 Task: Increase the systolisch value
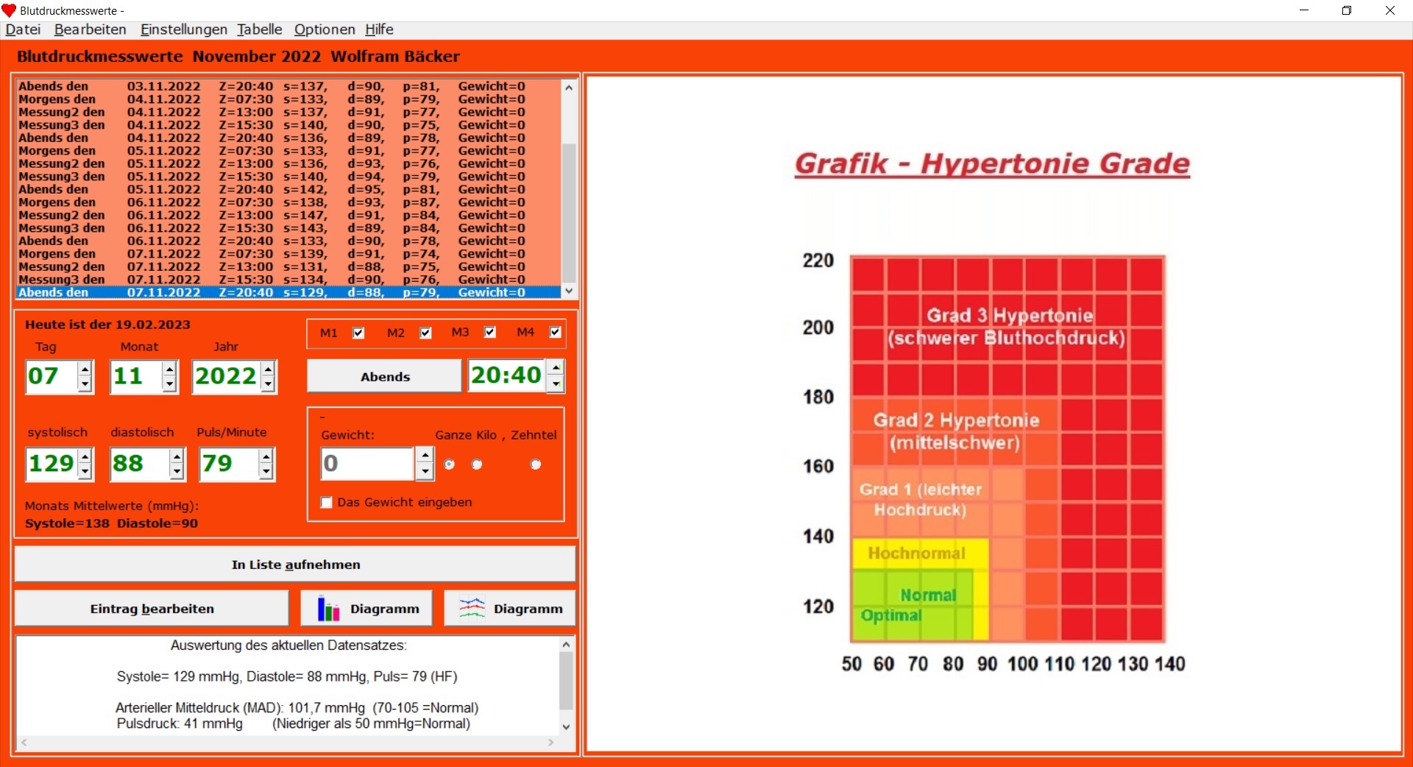pos(85,456)
